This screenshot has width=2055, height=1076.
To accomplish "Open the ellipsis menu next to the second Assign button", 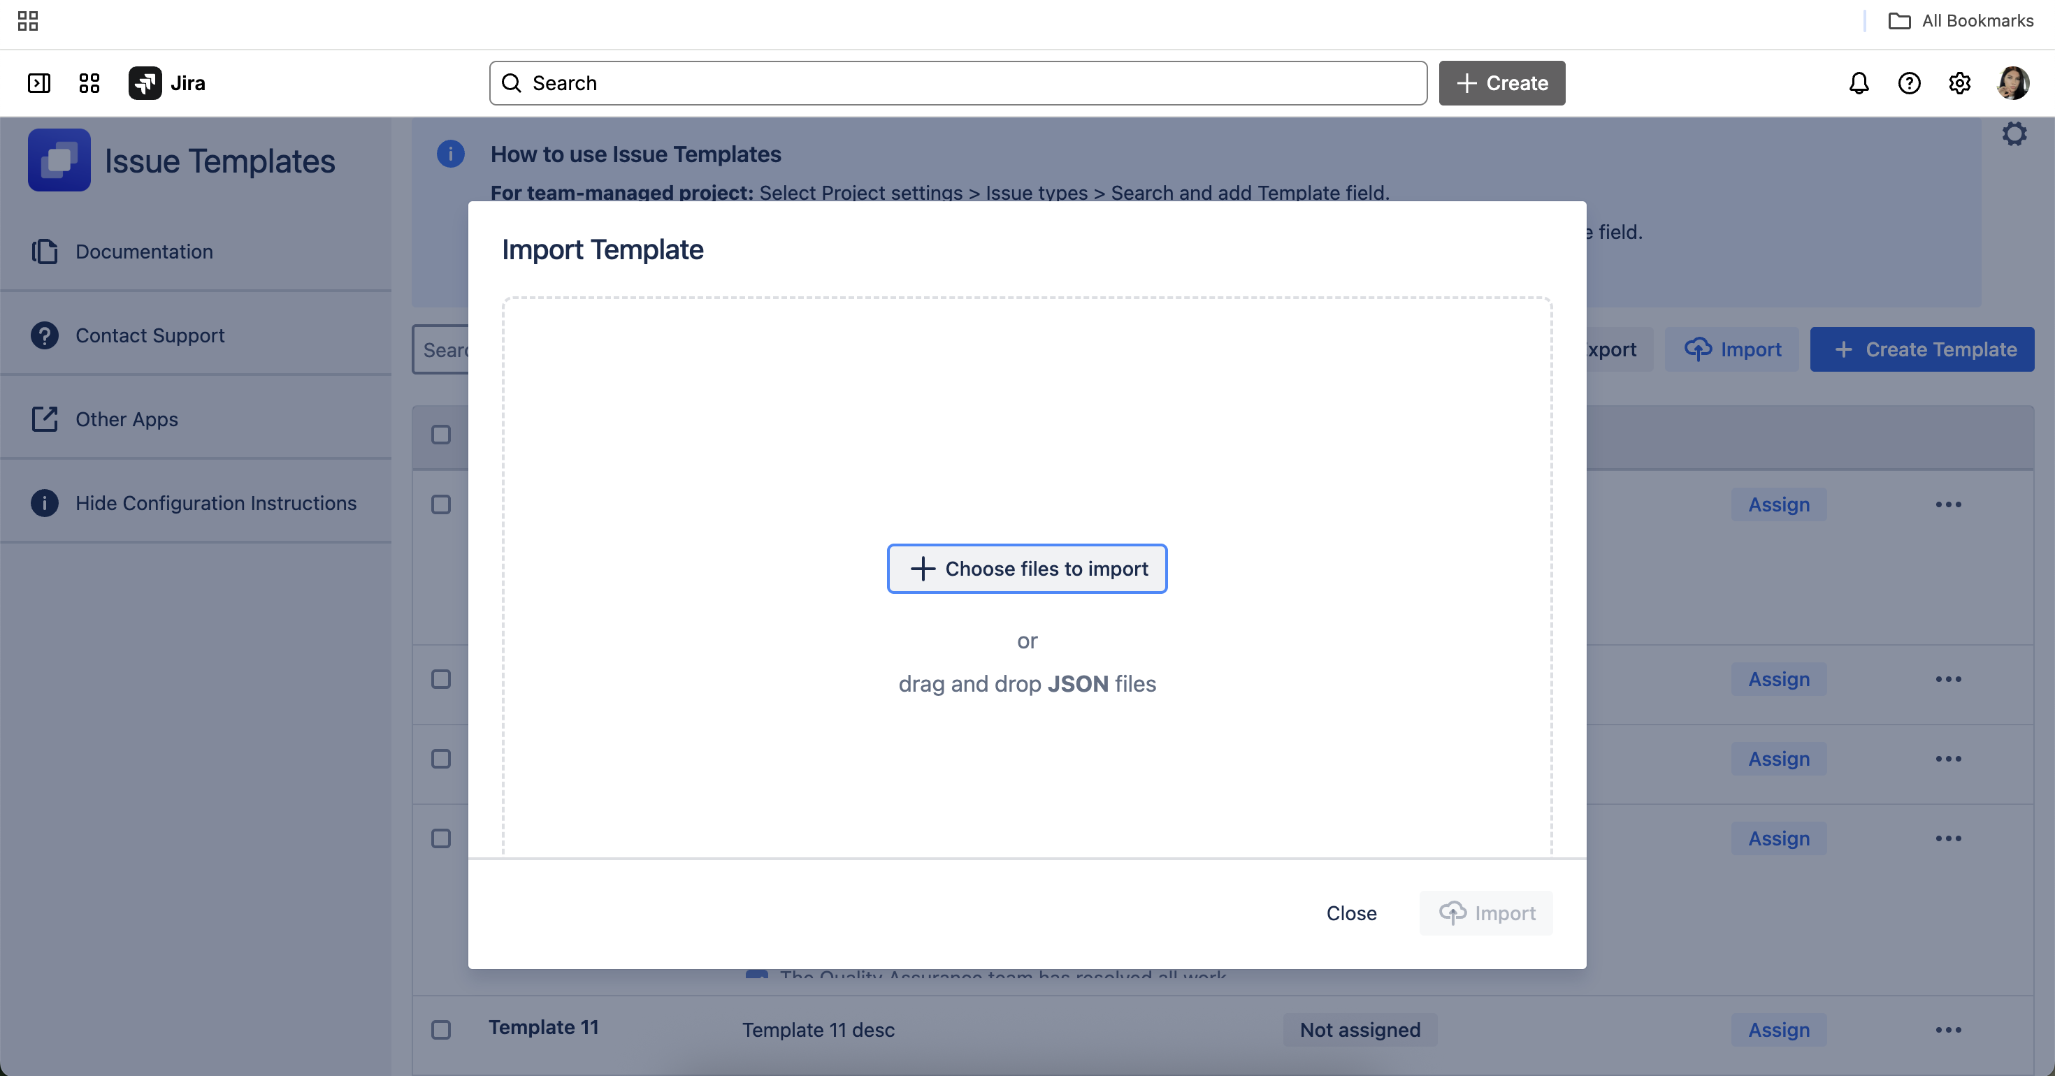I will coord(1949,678).
